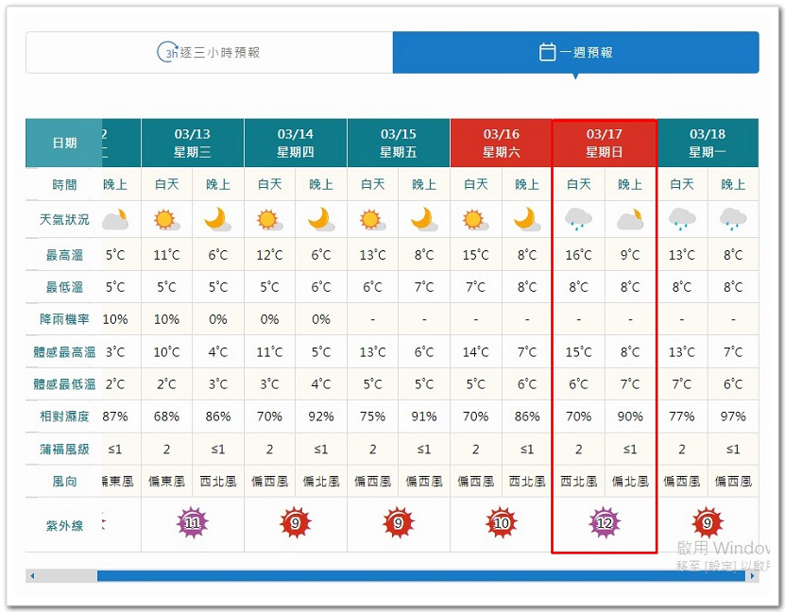Click the 03/15 daytime sunny icon
Screen dimensions: 785x612
pyautogui.click(x=372, y=220)
